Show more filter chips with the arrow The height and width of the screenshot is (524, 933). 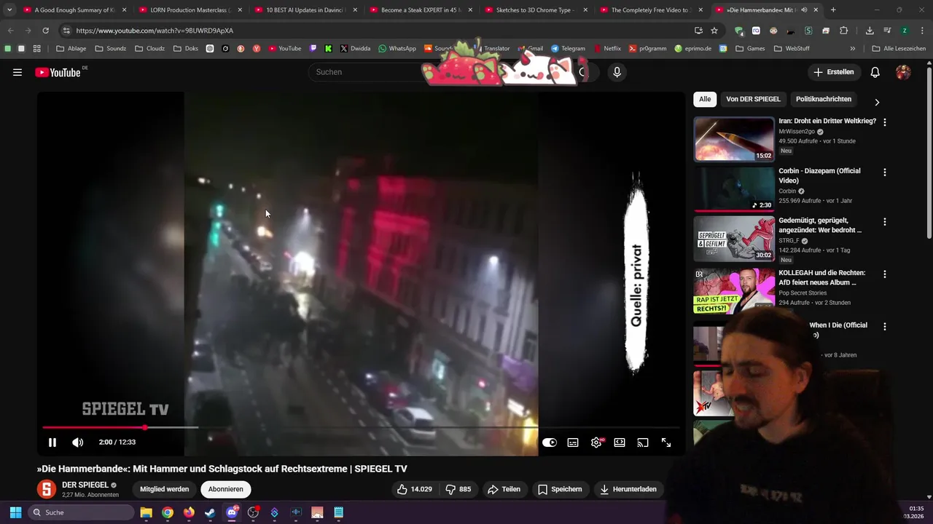pos(877,103)
